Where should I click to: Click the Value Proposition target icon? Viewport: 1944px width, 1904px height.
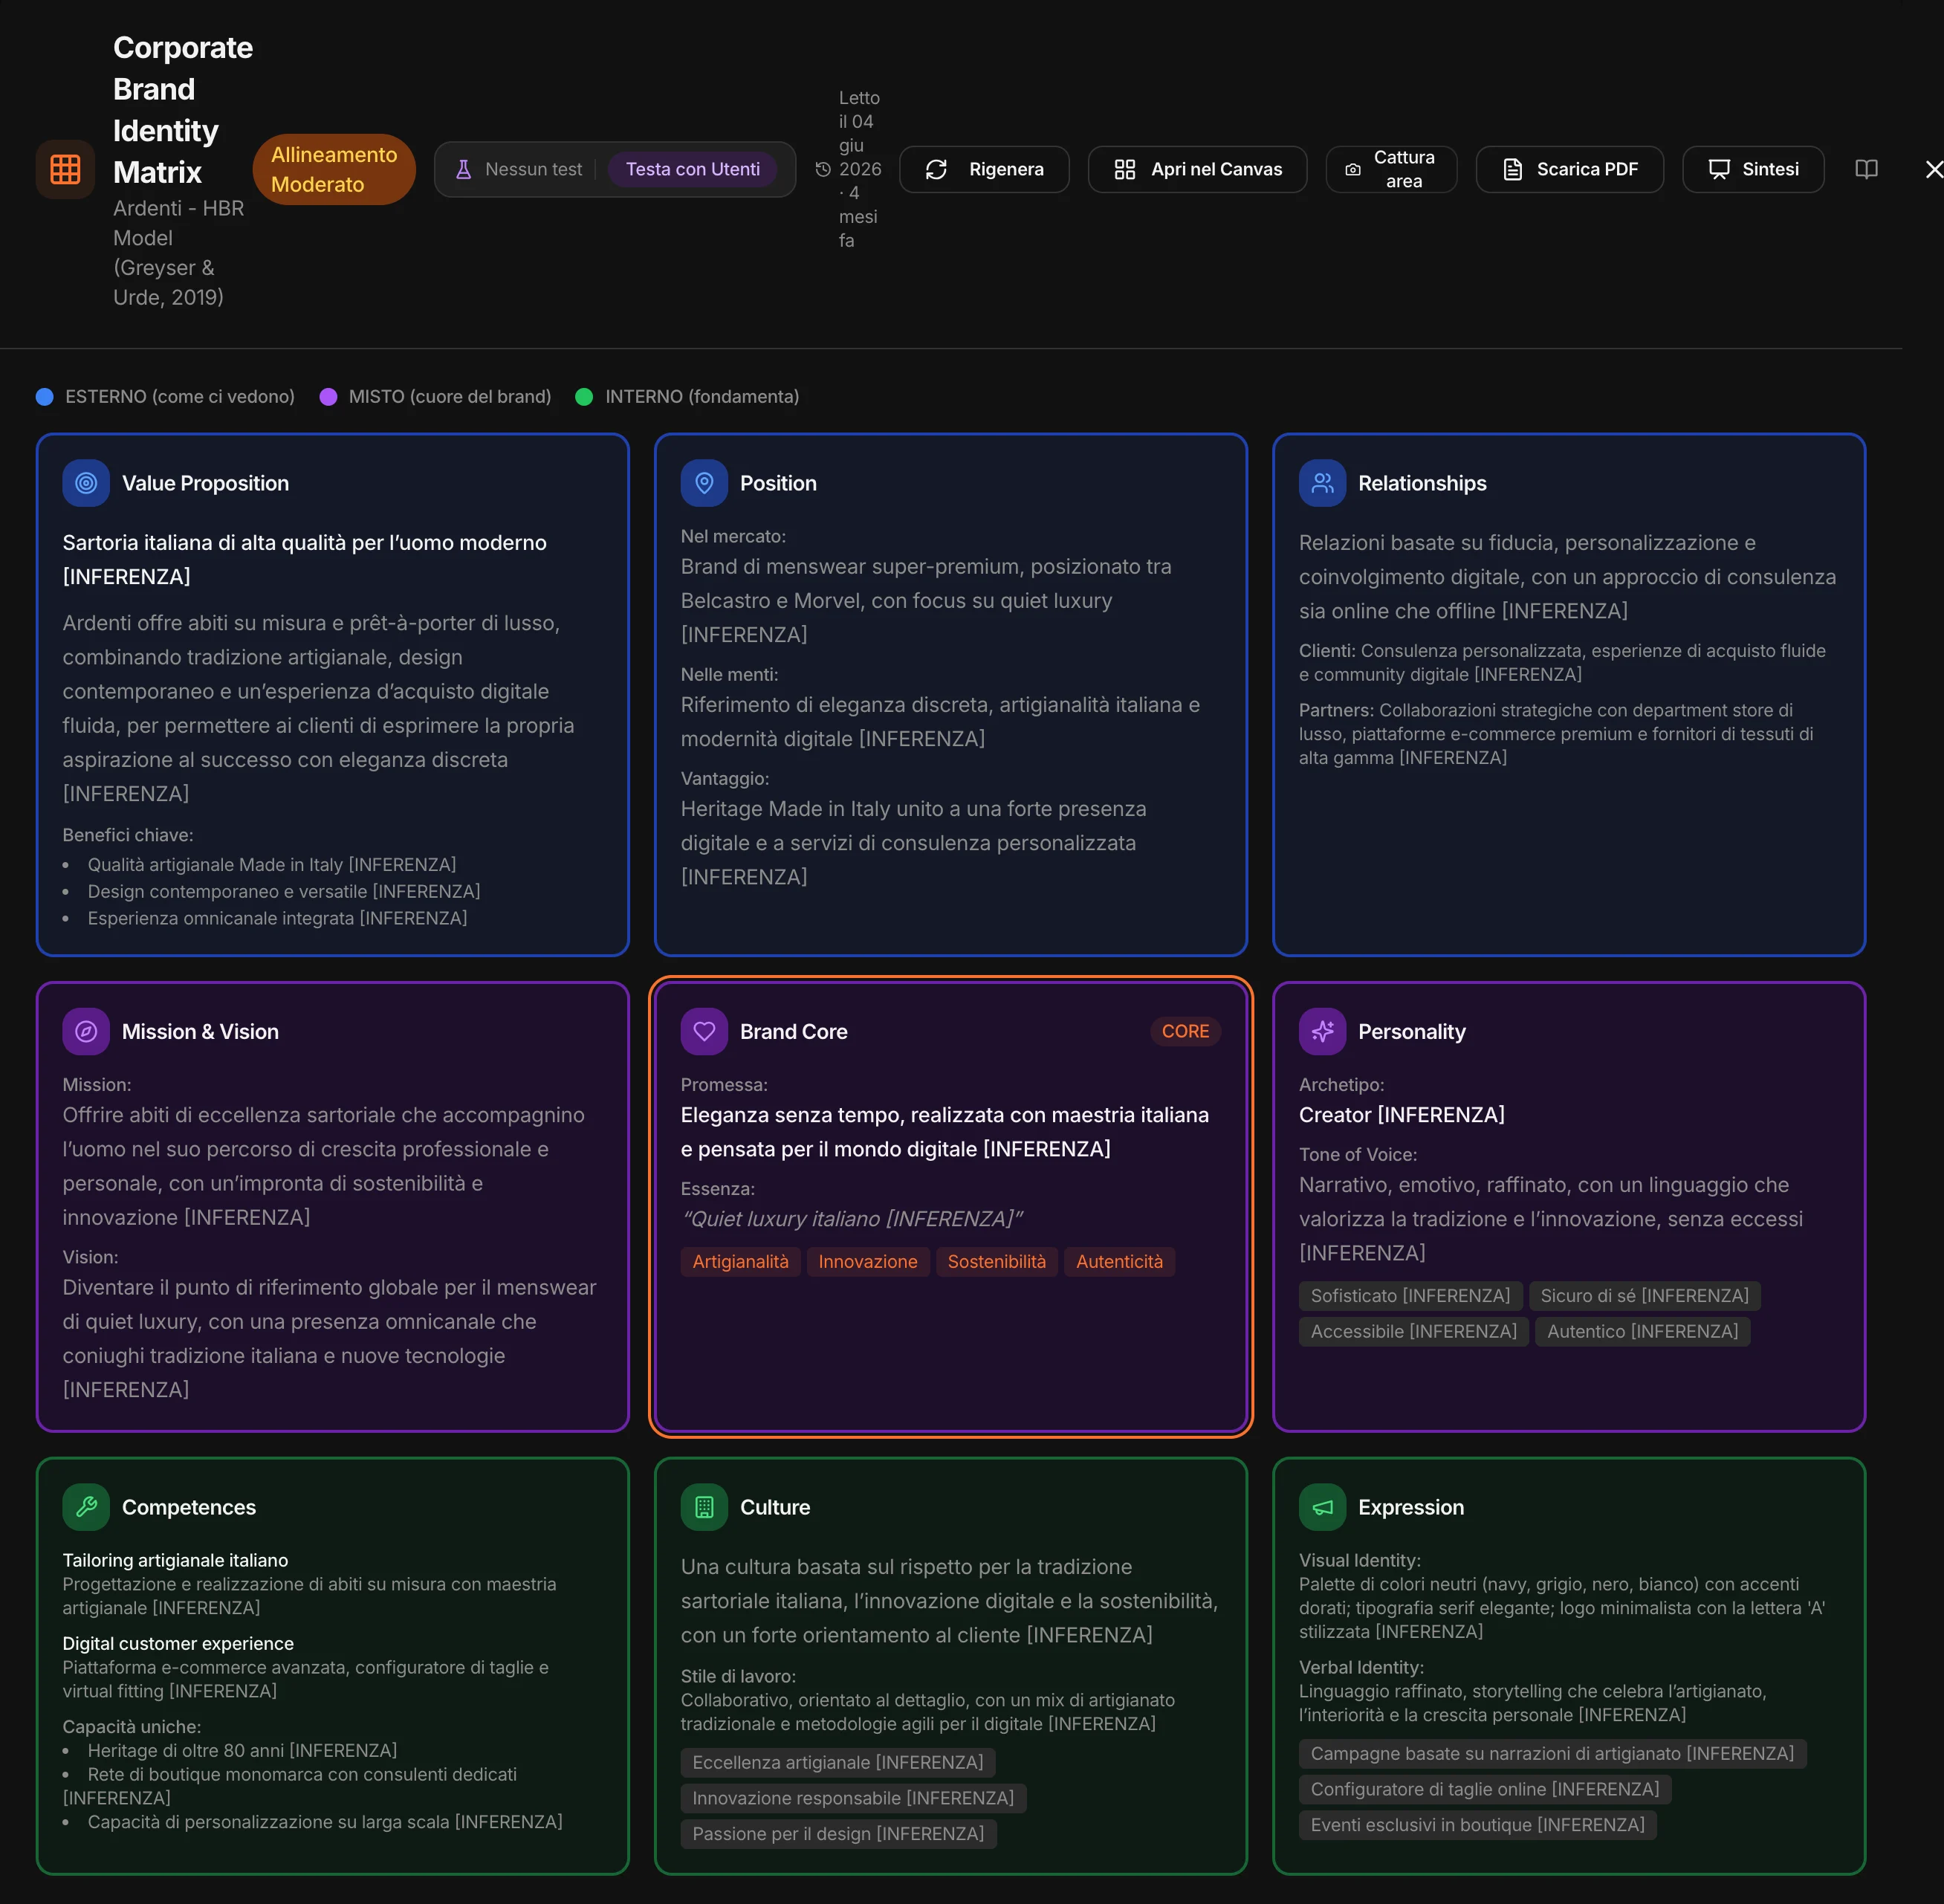pyautogui.click(x=86, y=483)
